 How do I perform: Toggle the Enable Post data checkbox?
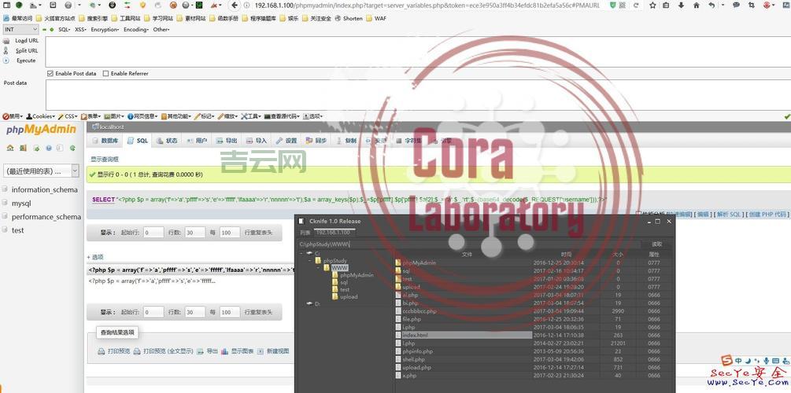pos(50,74)
